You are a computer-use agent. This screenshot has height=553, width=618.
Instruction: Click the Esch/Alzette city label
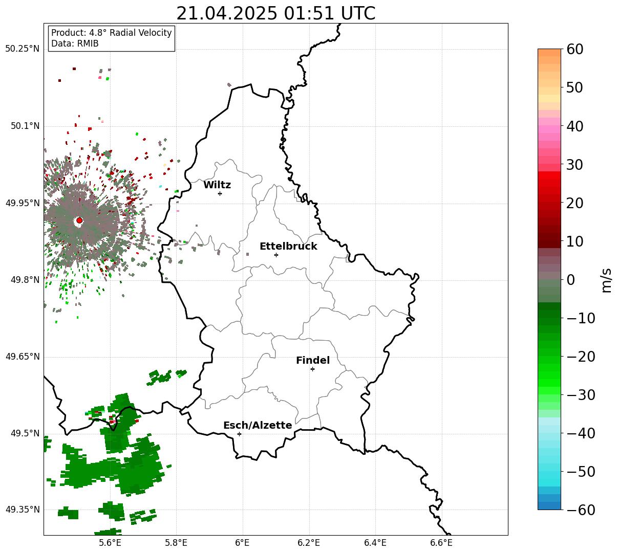(x=258, y=426)
